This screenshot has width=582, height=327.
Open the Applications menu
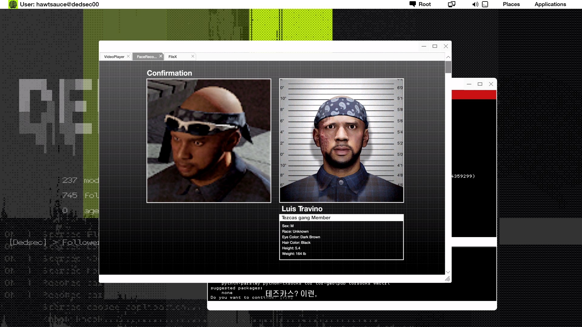point(550,4)
